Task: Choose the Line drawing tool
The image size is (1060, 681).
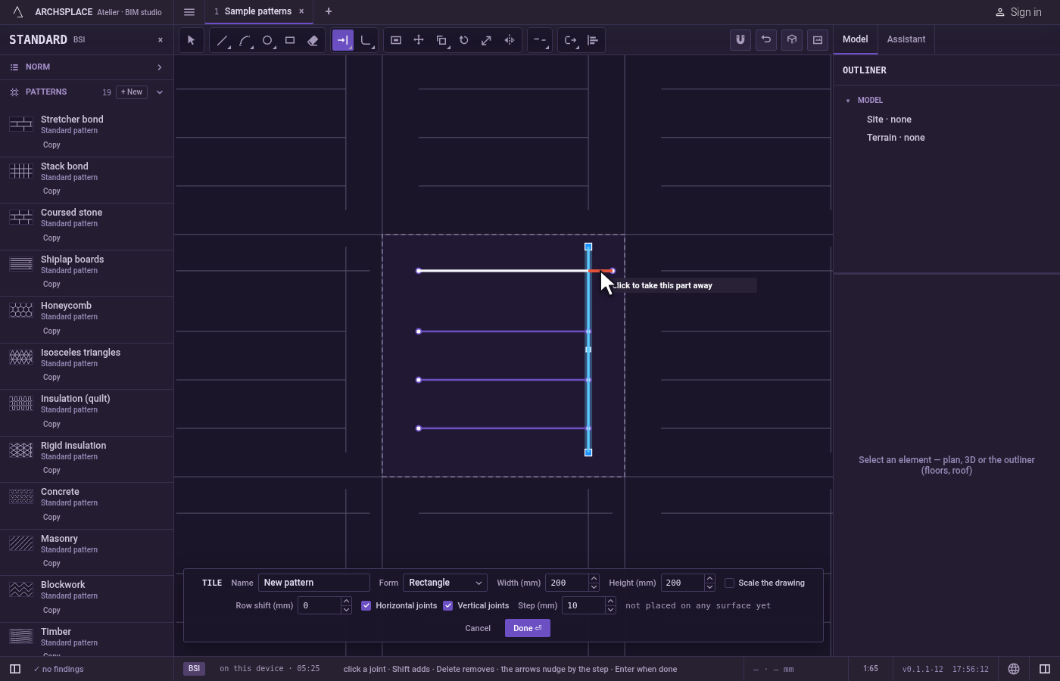Action: [222, 40]
